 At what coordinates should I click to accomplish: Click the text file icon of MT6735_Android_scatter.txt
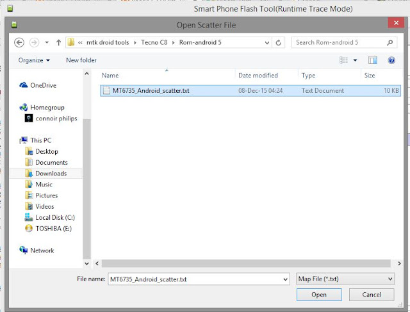click(106, 90)
